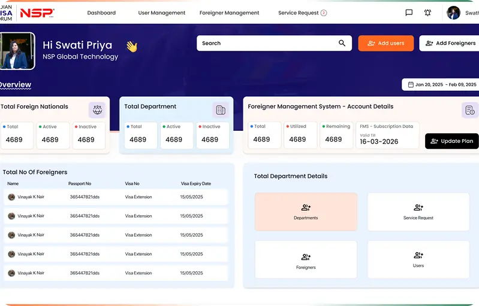Select the Departments tile
Screen dimensions: 479x306
(x=306, y=212)
